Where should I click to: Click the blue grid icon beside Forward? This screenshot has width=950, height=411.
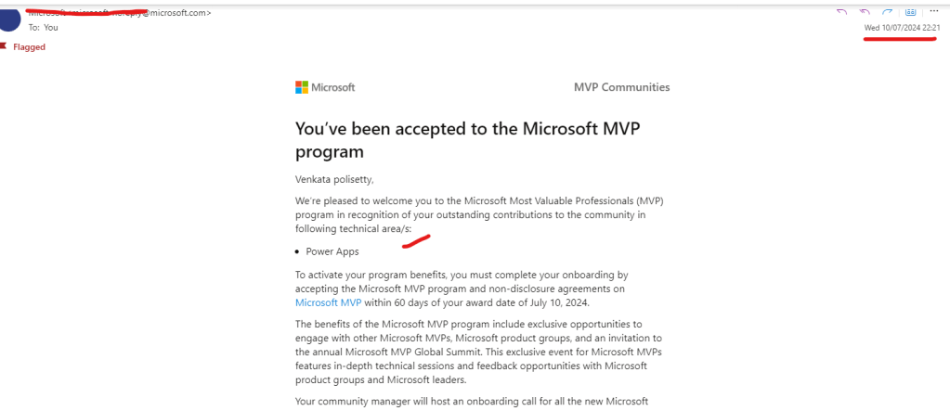pos(911,12)
